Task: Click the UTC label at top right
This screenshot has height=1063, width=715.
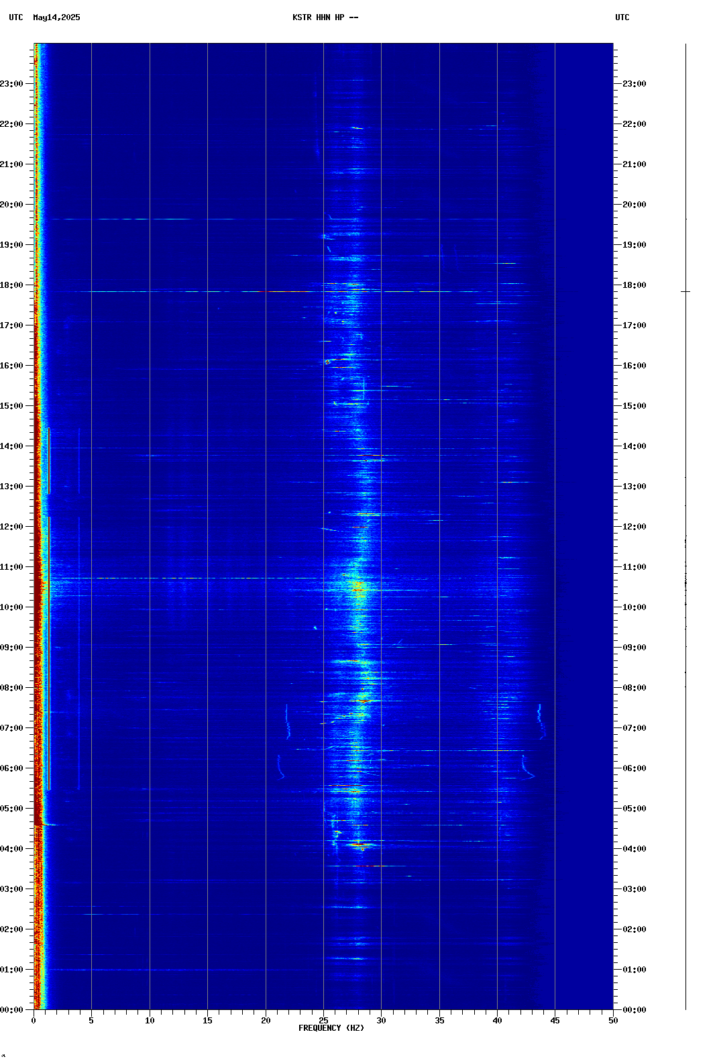Action: 622,17
